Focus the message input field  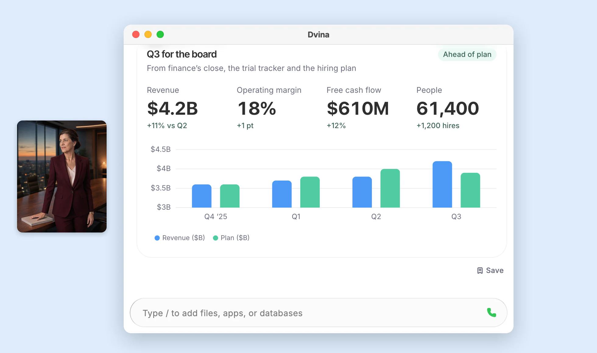(318, 313)
